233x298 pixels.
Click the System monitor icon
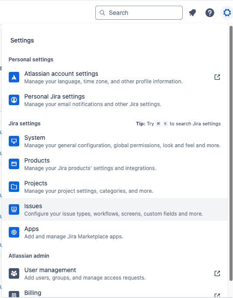coord(14,141)
